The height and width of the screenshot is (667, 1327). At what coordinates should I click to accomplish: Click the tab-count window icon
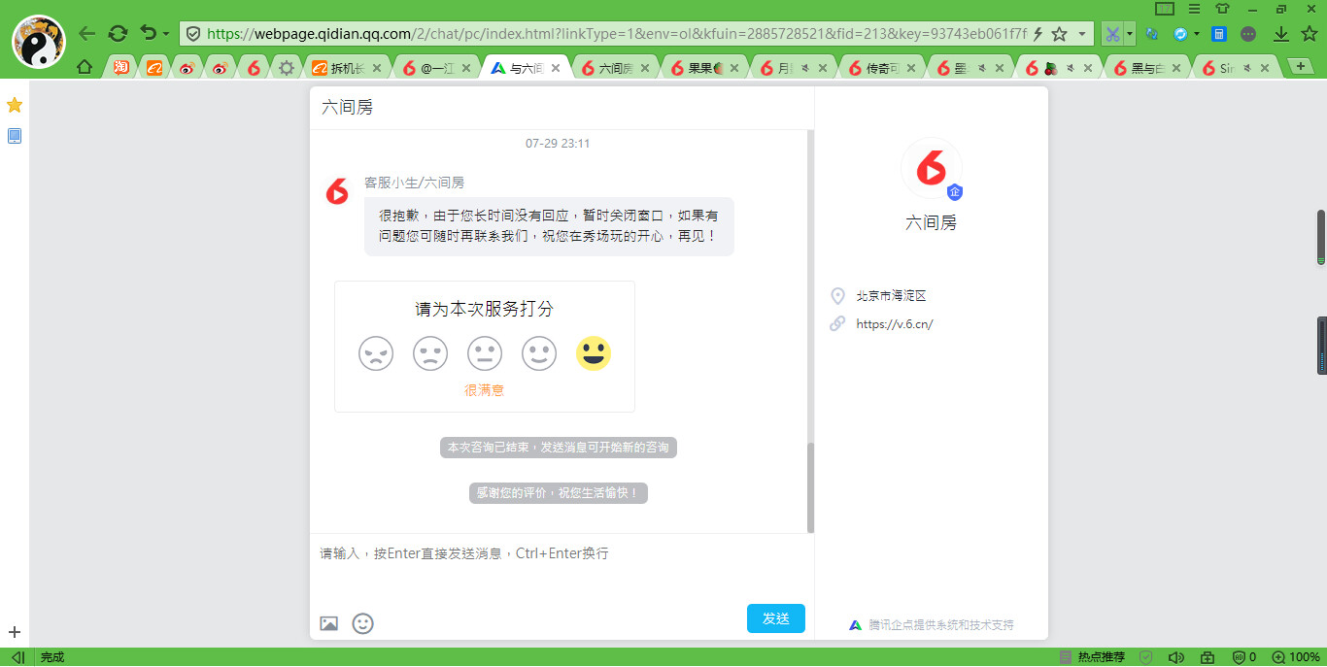1164,9
